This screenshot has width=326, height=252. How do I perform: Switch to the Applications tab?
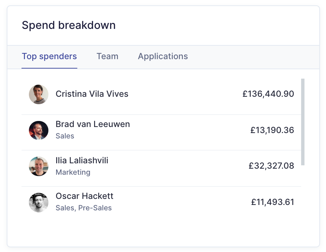click(x=163, y=56)
